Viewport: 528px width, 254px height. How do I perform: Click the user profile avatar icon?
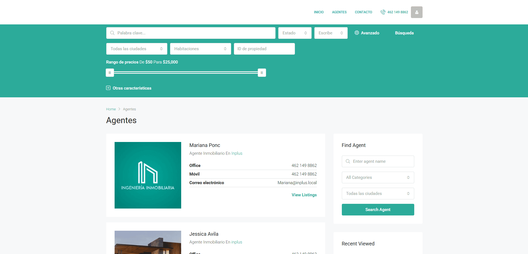pos(416,12)
